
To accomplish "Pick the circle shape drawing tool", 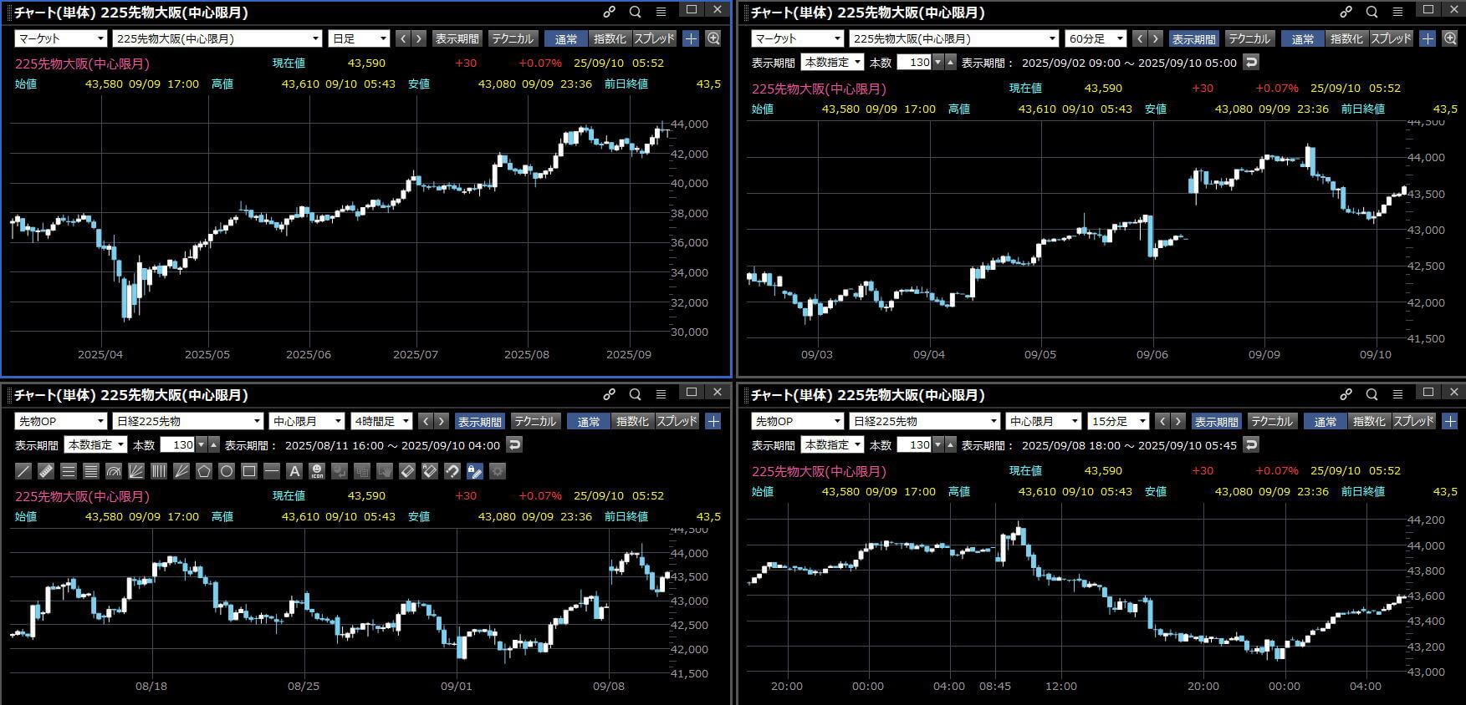I will (x=226, y=471).
